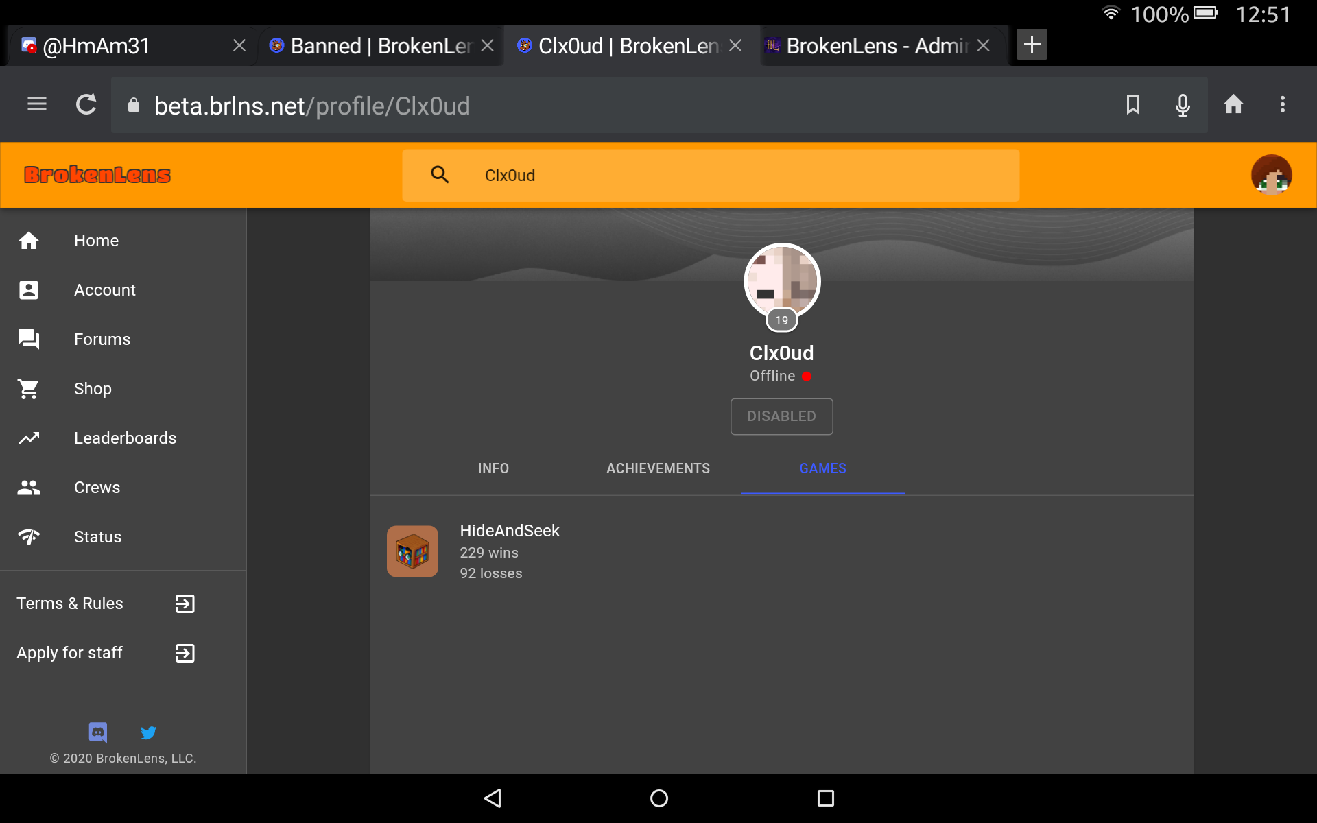The image size is (1317, 823).
Task: Tap the Android home circle button
Action: (659, 798)
